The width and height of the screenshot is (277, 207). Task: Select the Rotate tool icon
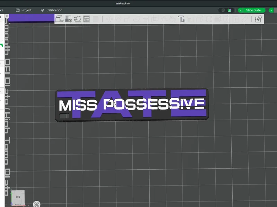click(x=118, y=19)
